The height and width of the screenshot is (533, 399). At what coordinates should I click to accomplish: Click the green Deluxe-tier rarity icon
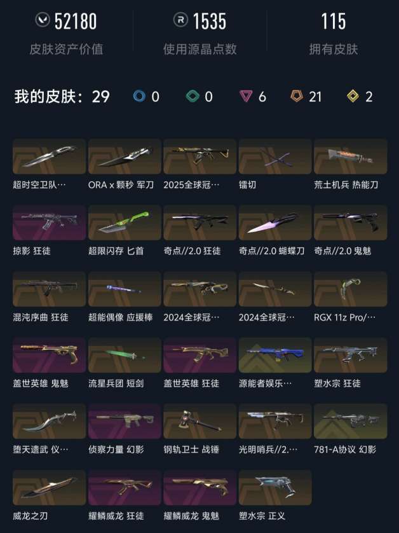(x=193, y=96)
